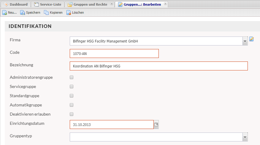The height and width of the screenshot is (145, 260).
Task: Click the Neu... new document icon
Action: 5,12
